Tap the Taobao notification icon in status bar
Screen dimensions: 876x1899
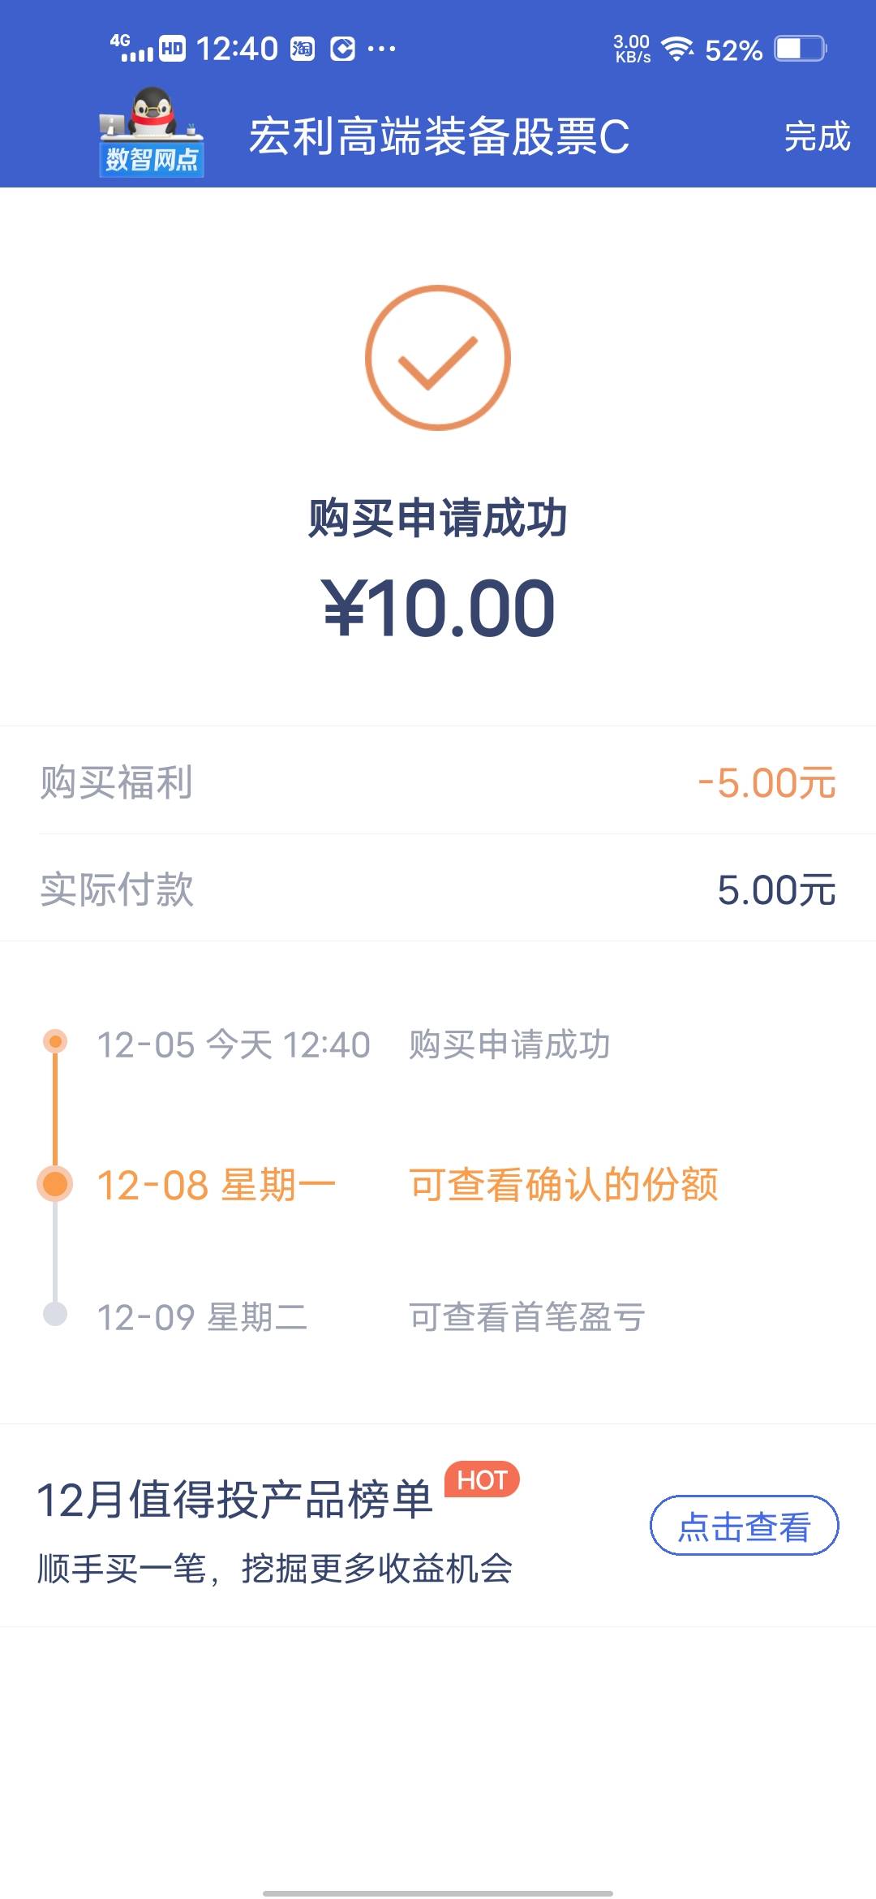tap(303, 50)
